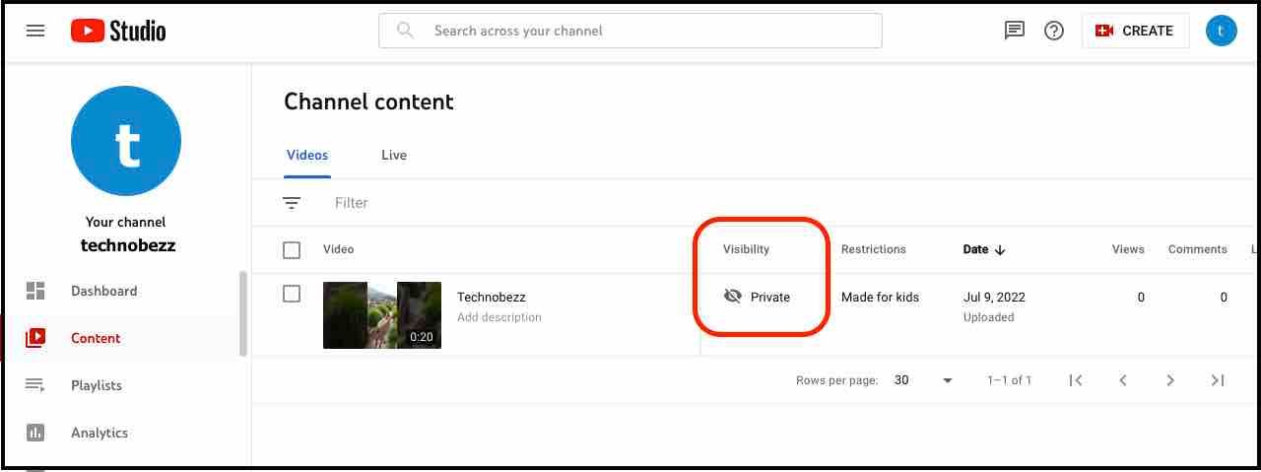Image resolution: width=1261 pixels, height=472 pixels.
Task: Click the Playlists list icon
Action: 35,385
